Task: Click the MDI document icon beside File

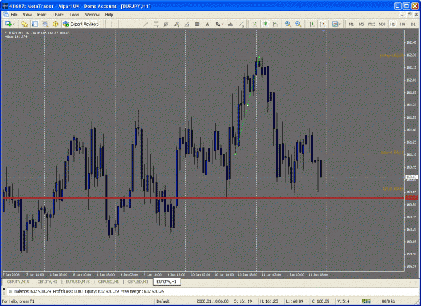Action: (x=6, y=15)
